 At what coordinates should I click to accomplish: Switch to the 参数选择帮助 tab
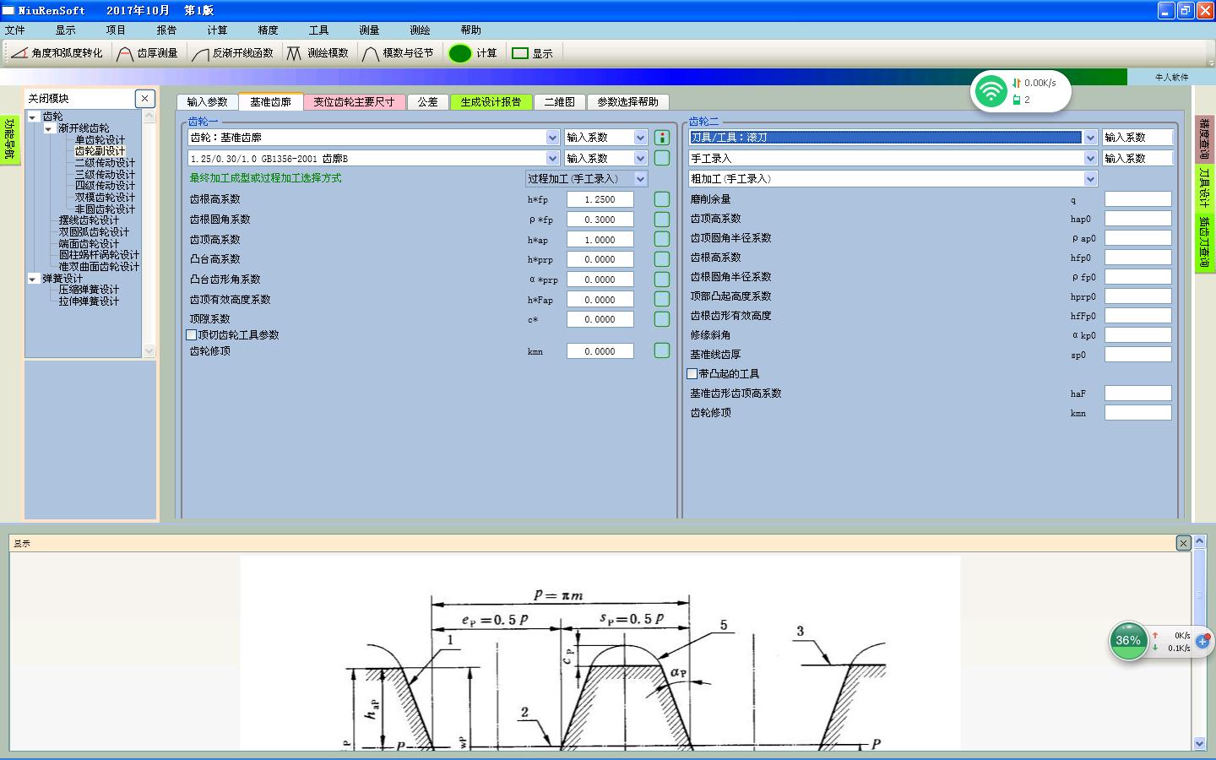tap(627, 101)
